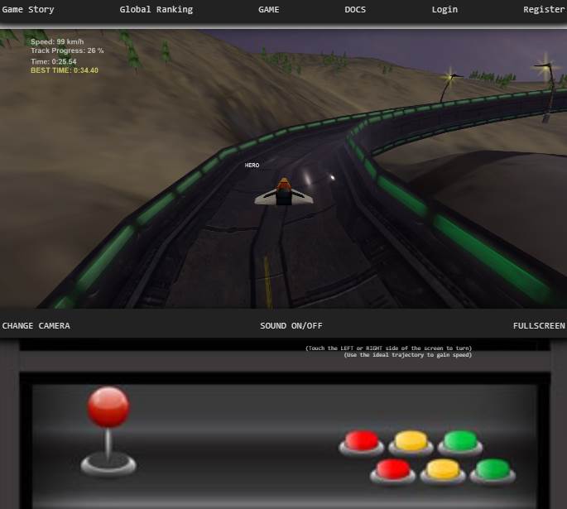Toggle SOUND ON/OFF
This screenshot has height=509, width=567.
pos(291,326)
